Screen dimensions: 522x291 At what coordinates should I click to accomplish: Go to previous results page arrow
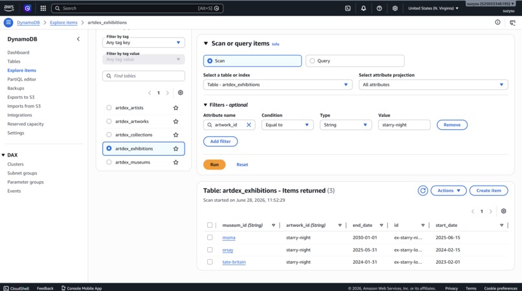pyautogui.click(x=473, y=211)
